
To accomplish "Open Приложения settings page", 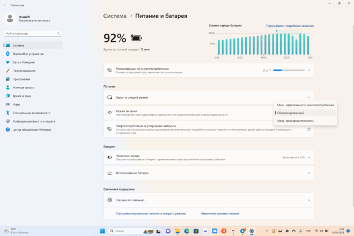I will tap(33, 79).
